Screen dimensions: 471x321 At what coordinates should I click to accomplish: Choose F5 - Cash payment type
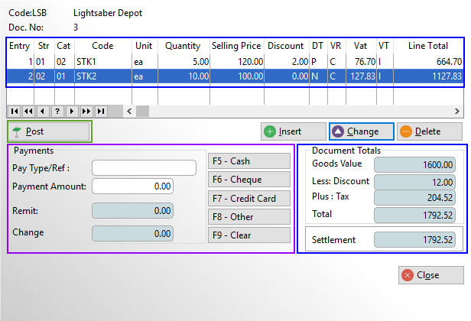(249, 161)
